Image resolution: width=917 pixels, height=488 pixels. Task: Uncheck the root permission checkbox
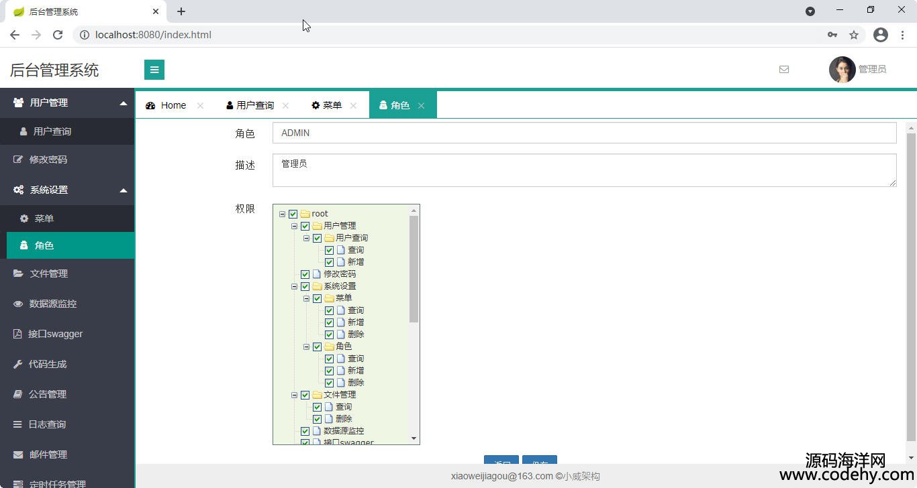[293, 214]
